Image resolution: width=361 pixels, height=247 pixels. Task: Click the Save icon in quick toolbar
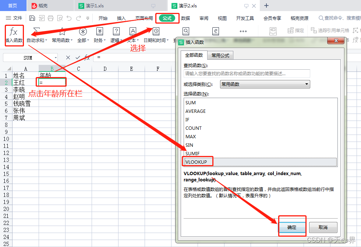coord(32,18)
